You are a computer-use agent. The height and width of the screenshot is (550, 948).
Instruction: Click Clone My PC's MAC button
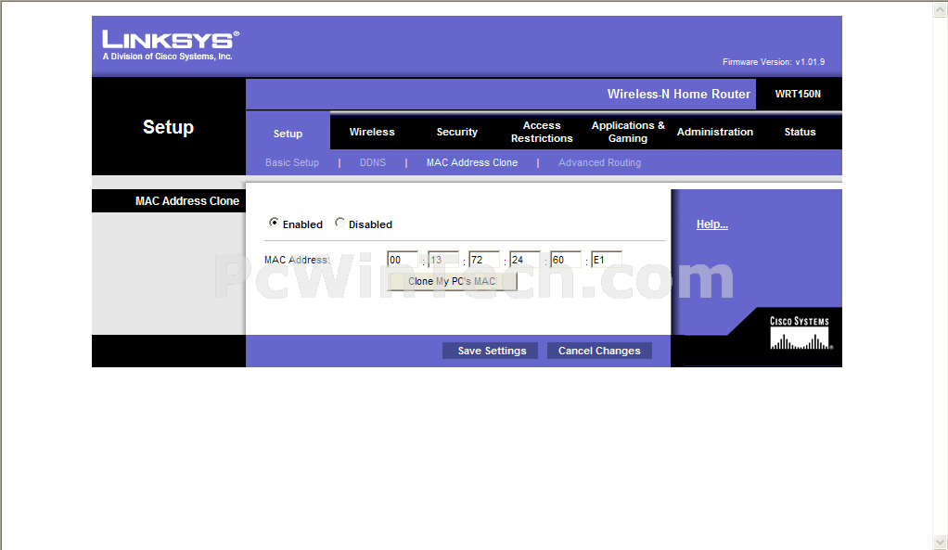(x=453, y=282)
